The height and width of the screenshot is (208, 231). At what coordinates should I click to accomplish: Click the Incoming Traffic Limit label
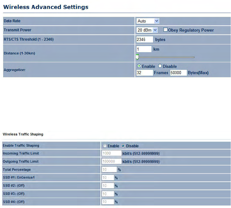click(21, 153)
